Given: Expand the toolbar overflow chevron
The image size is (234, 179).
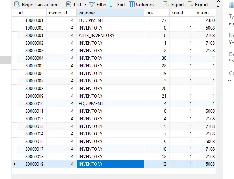Looking at the screenshot, I should click(218, 5).
